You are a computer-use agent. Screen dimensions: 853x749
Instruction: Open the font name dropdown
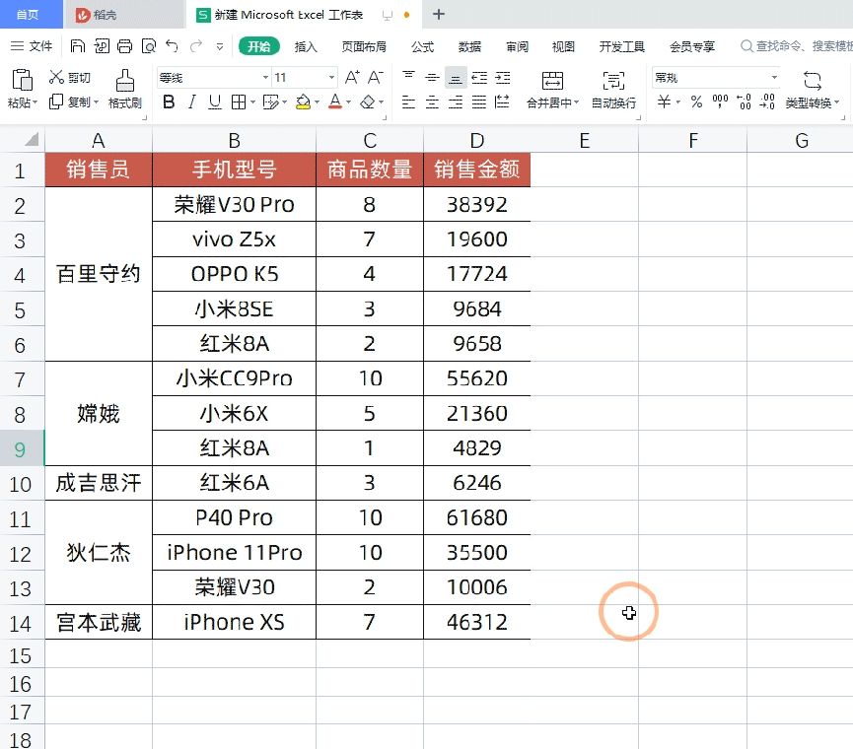click(x=265, y=77)
